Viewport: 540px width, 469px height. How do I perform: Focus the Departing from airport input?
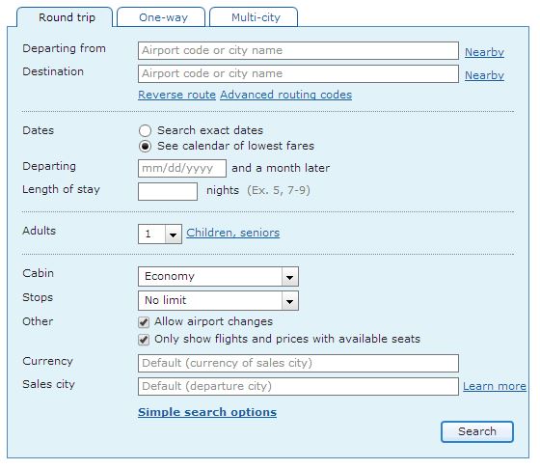(298, 50)
